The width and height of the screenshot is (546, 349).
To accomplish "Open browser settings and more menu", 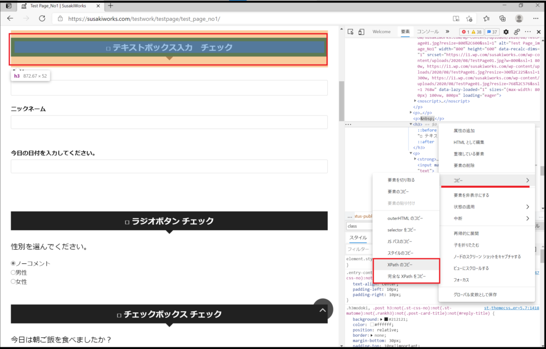I will point(536,19).
